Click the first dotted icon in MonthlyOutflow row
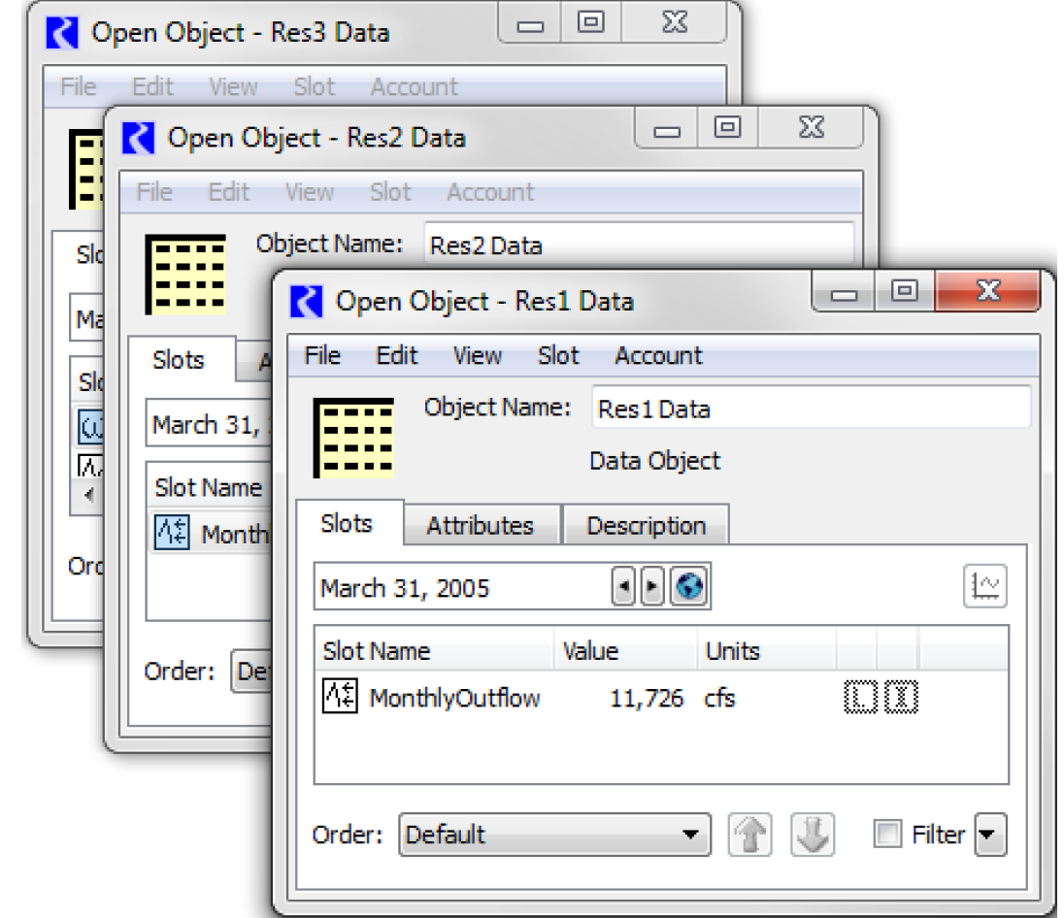 [860, 698]
